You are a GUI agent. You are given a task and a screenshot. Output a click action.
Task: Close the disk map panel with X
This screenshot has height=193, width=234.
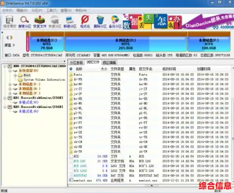click(x=2, y=32)
